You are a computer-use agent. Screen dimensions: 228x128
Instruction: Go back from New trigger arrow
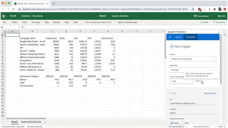coord(172,47)
